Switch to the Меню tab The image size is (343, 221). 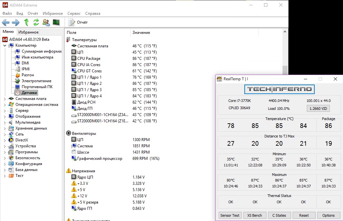pos(8,32)
